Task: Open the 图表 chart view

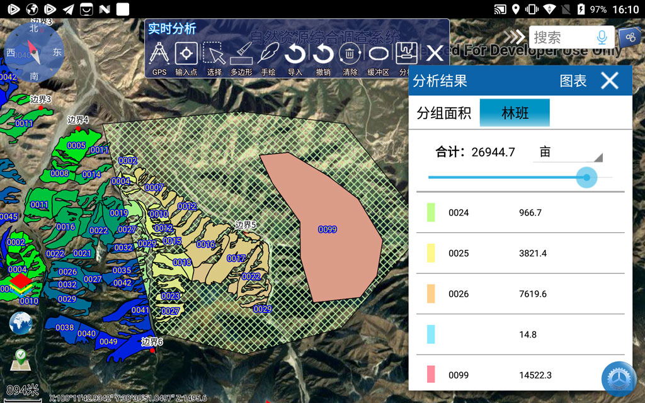Action: (x=573, y=81)
